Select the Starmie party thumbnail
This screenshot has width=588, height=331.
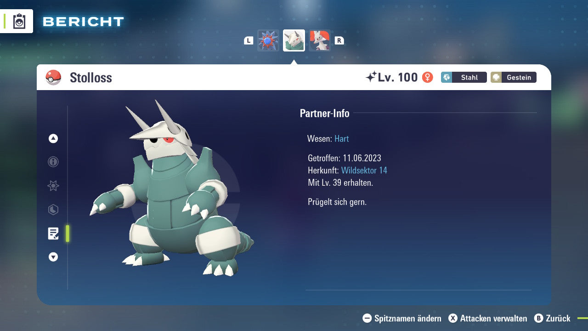click(268, 40)
